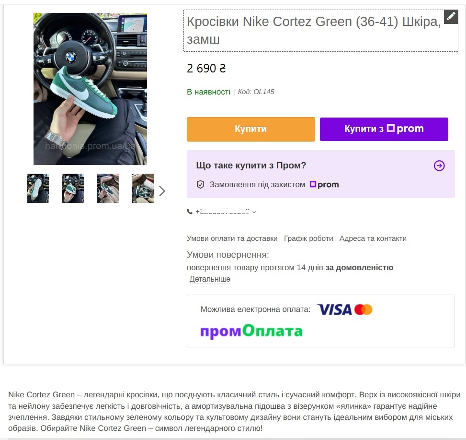Click prom logo next to order protection
Image resolution: width=466 pixels, height=440 pixels.
324,185
